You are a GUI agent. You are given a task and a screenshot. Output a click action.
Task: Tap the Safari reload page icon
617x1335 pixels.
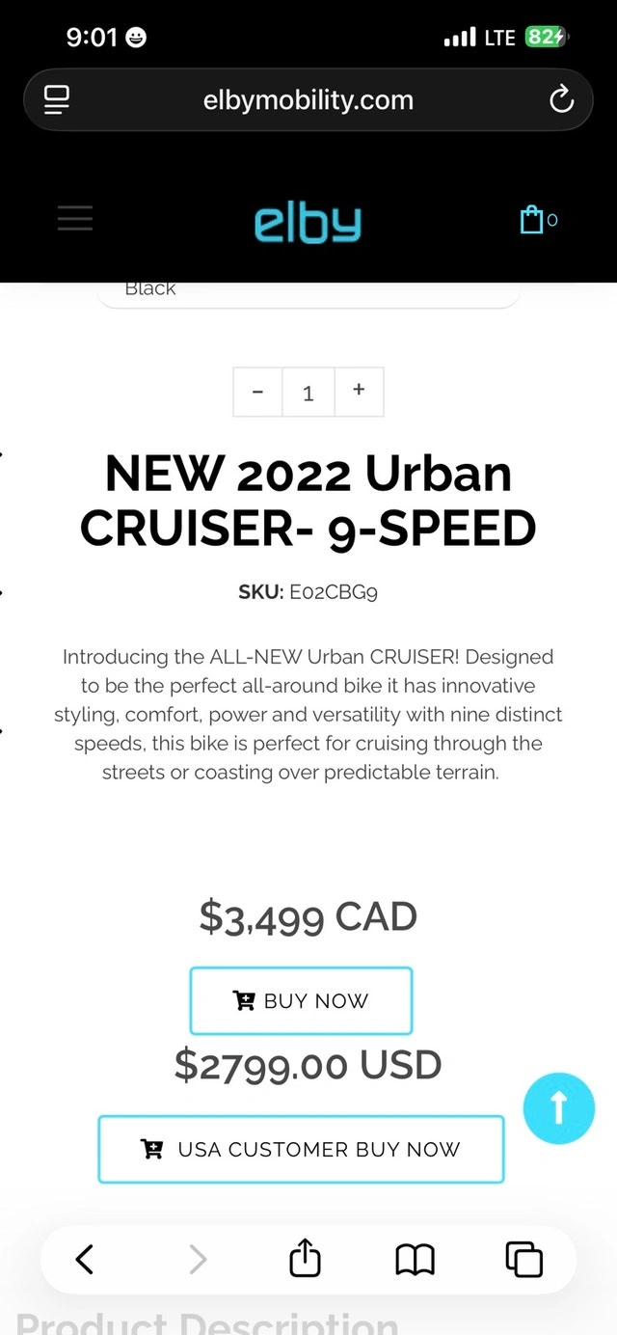tap(560, 99)
